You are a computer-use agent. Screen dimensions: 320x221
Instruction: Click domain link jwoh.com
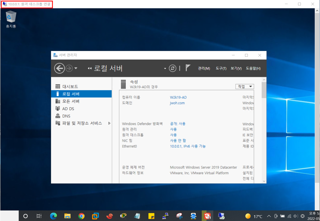click(177, 103)
